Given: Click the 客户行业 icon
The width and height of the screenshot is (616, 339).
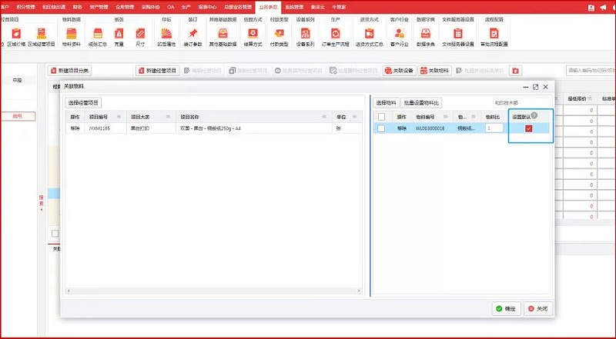Looking at the screenshot, I should [399, 35].
